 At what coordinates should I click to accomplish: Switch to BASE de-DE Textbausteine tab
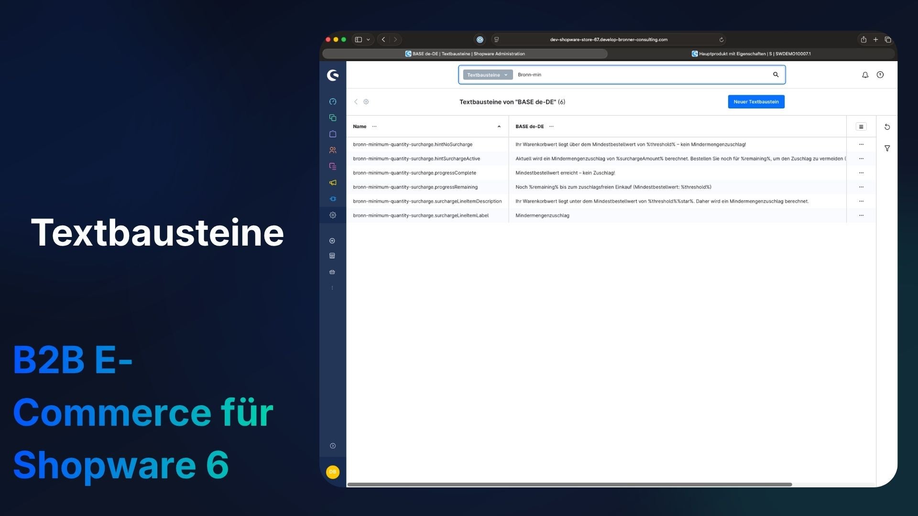click(x=465, y=54)
